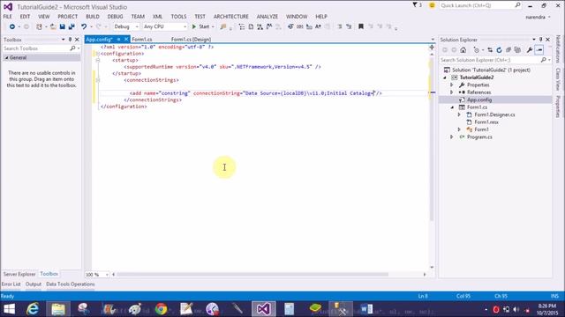Open Internet Explorer from the taskbar
Image resolution: width=565 pixels, height=317 pixels.
(33, 309)
